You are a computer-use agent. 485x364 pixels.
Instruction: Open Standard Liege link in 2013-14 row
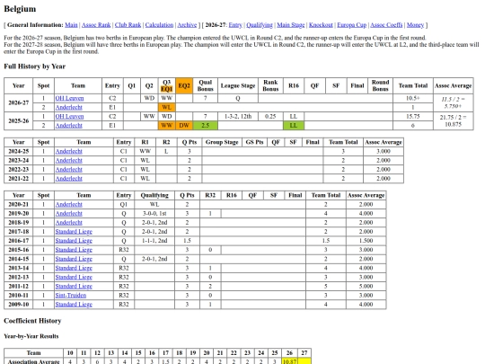pos(74,268)
